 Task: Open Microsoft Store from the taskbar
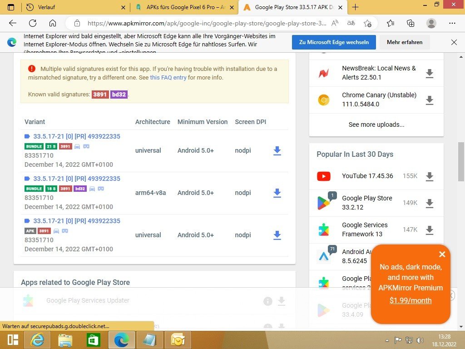[x=93, y=340]
